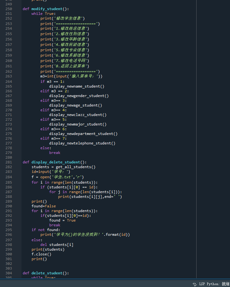Click "id=input('学号:')" on line 283
The image size is (230, 287).
point(51,172)
